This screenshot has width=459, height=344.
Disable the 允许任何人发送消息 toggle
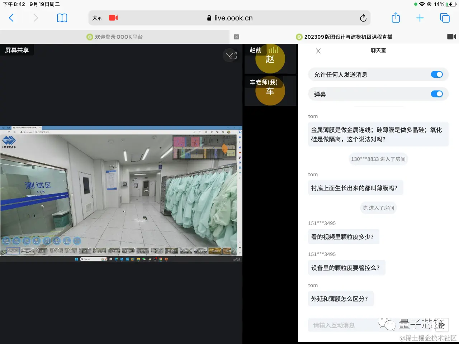click(x=437, y=74)
